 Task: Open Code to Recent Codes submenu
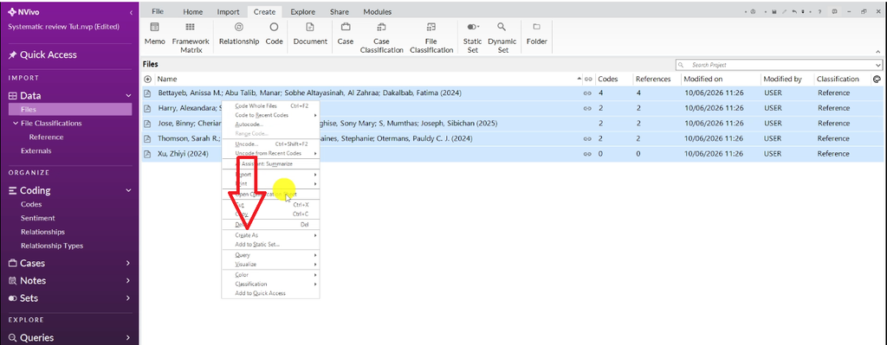coord(270,115)
